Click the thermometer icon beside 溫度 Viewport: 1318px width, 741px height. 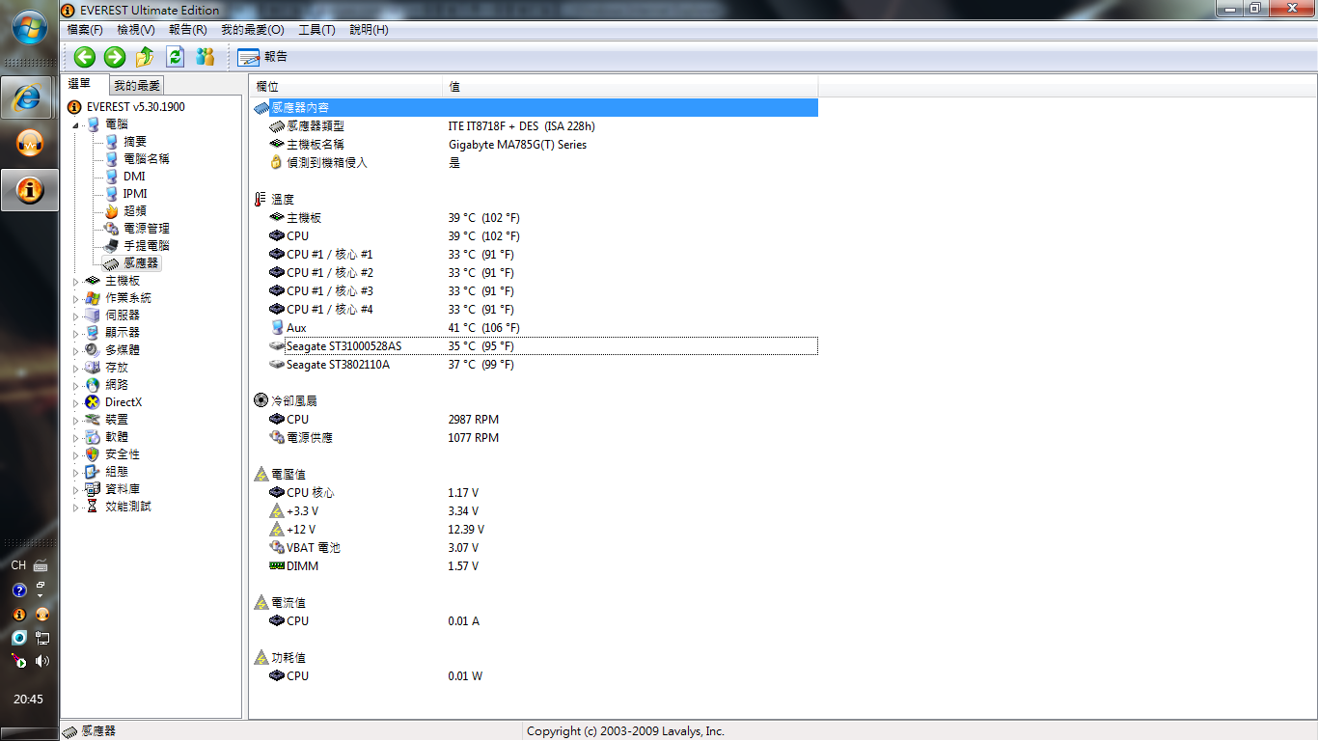261,199
